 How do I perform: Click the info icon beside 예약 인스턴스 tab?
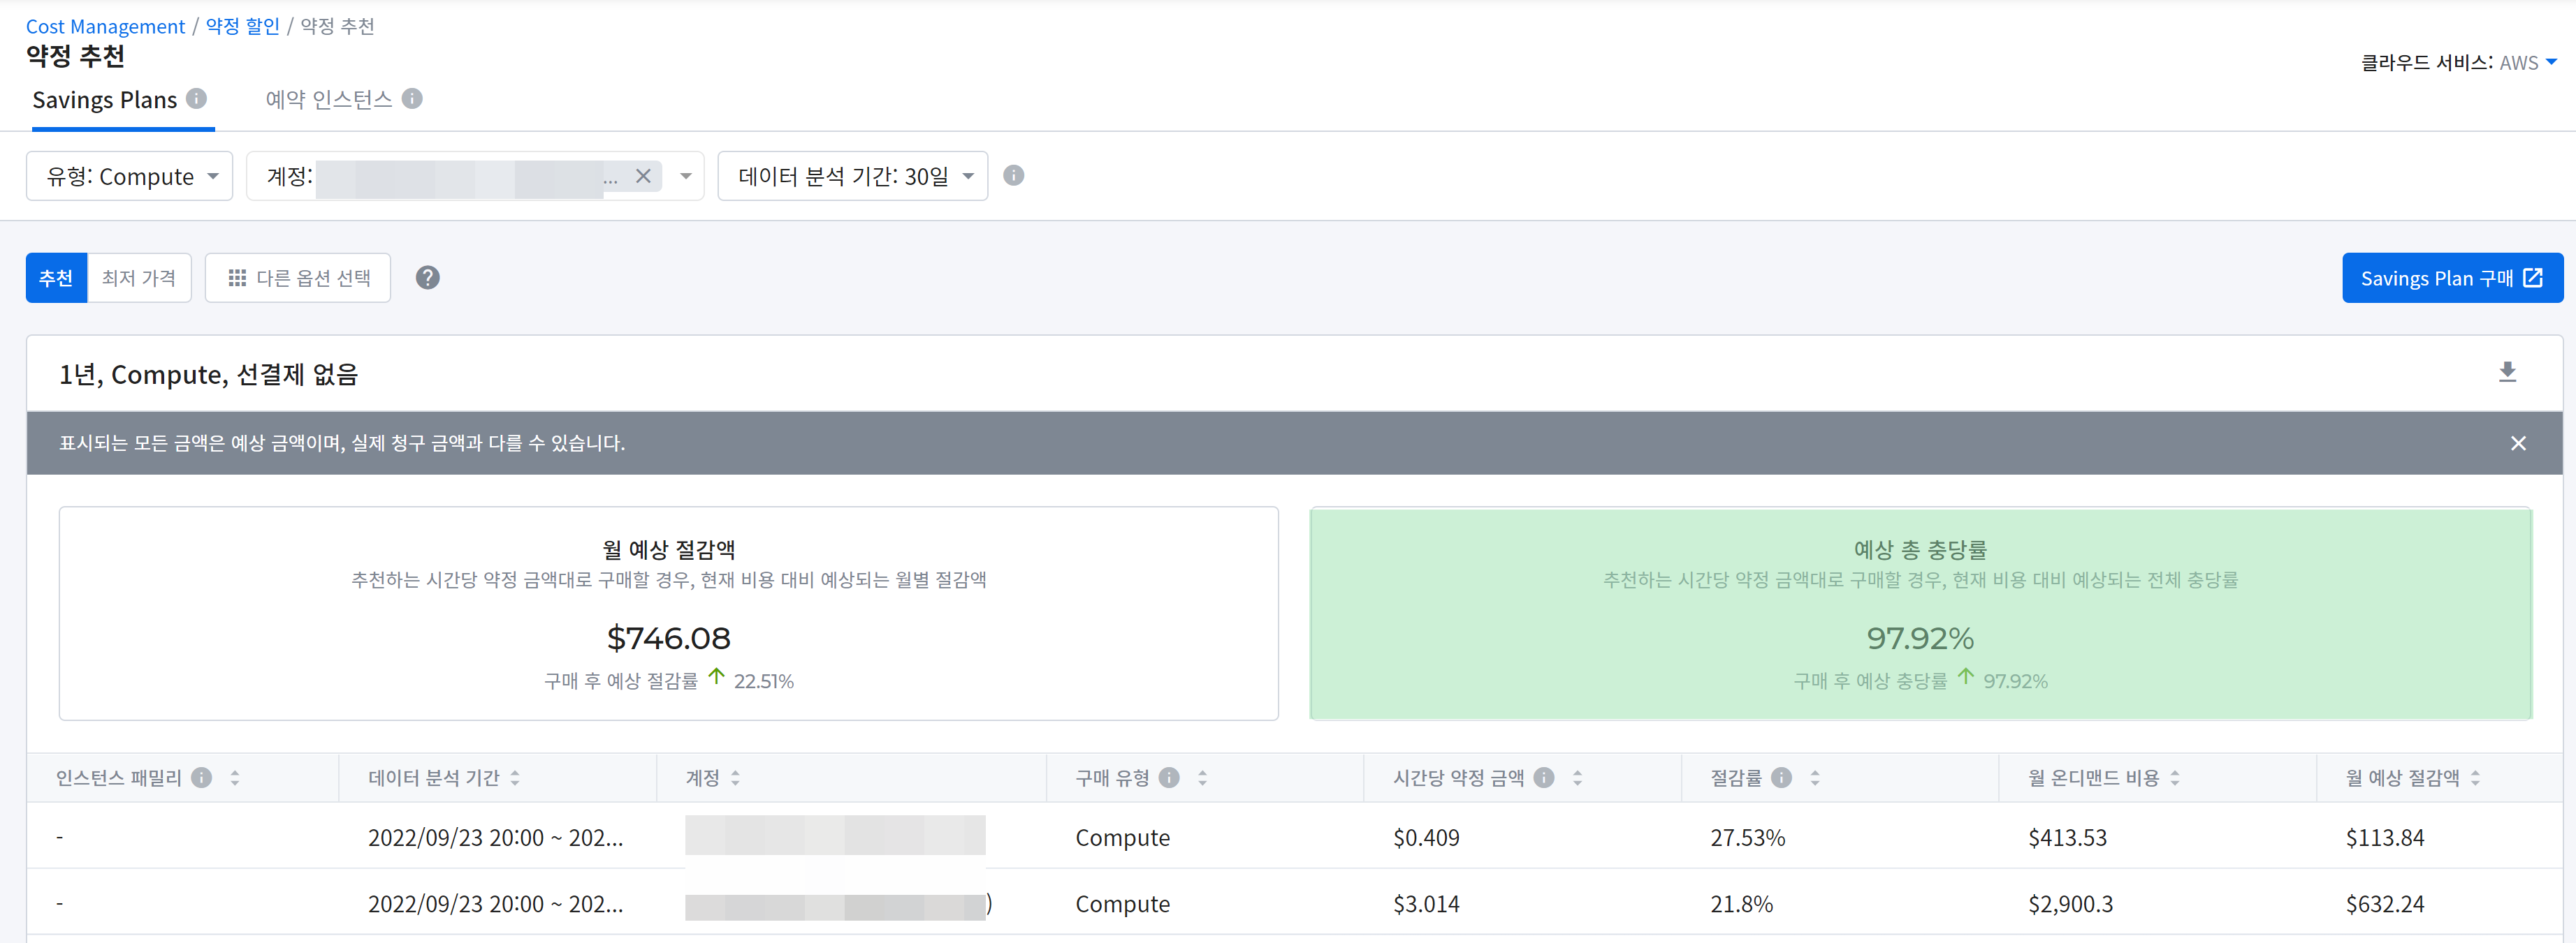click(412, 98)
